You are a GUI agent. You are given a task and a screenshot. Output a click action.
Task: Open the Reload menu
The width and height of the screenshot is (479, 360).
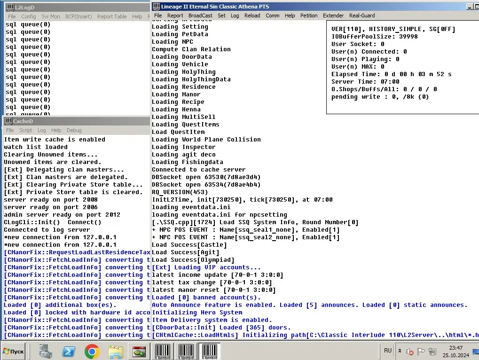coord(252,16)
